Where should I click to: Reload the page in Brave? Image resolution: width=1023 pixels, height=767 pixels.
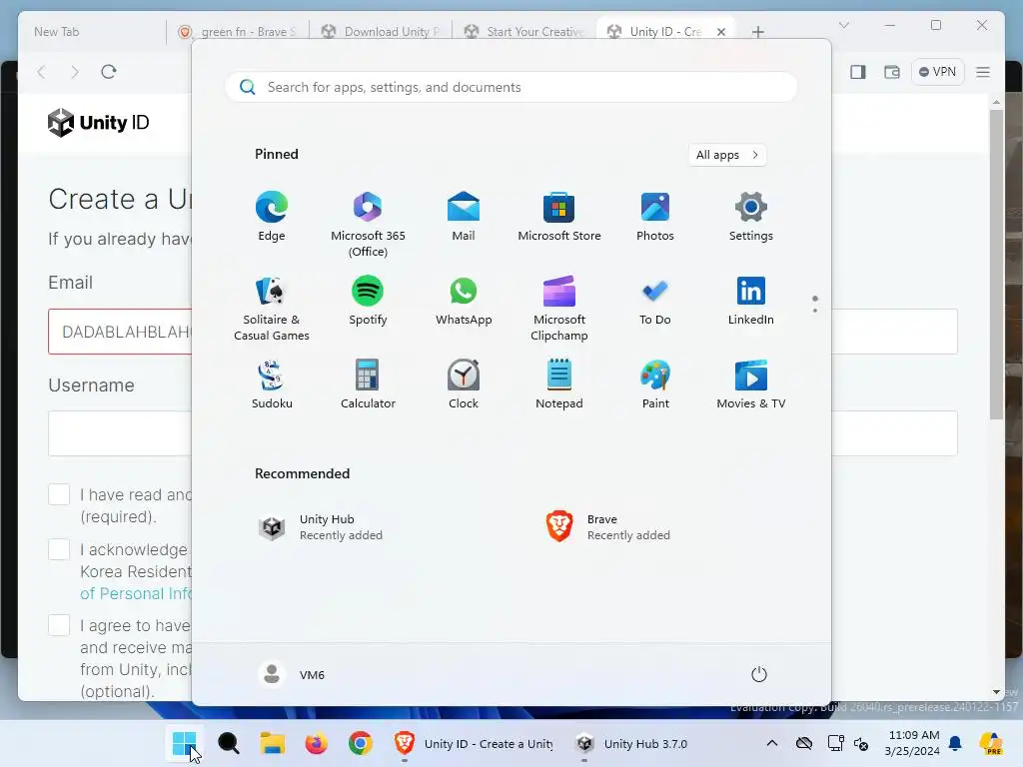(x=108, y=72)
